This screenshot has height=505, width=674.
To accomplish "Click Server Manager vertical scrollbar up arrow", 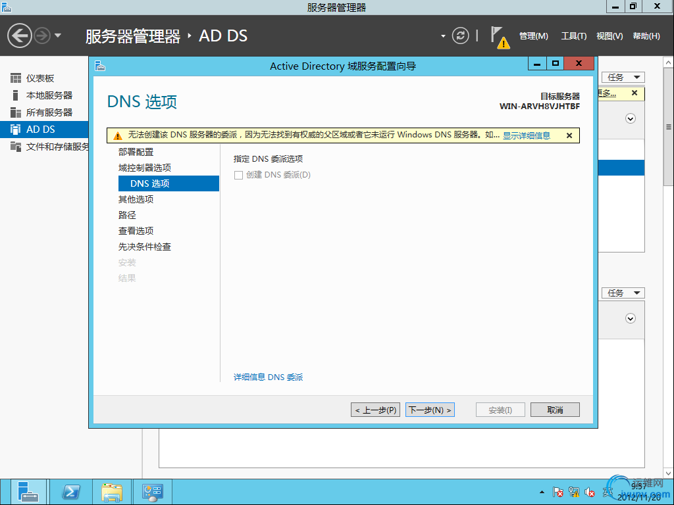I will (x=669, y=62).
